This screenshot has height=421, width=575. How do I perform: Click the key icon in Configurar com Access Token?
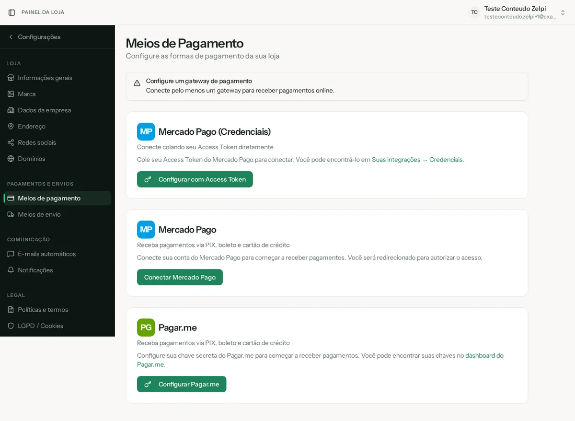[148, 179]
